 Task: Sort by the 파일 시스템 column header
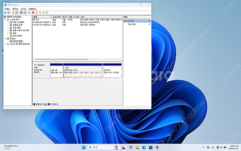pos(73,17)
